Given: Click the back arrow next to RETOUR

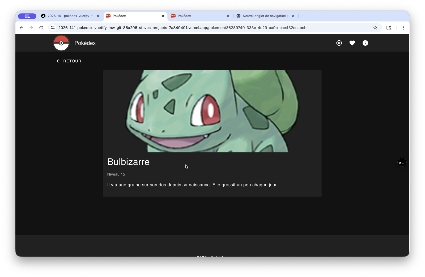Looking at the screenshot, I should [58, 61].
